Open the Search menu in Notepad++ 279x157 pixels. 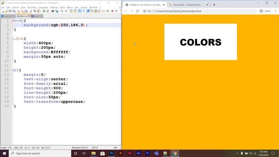click(16, 7)
